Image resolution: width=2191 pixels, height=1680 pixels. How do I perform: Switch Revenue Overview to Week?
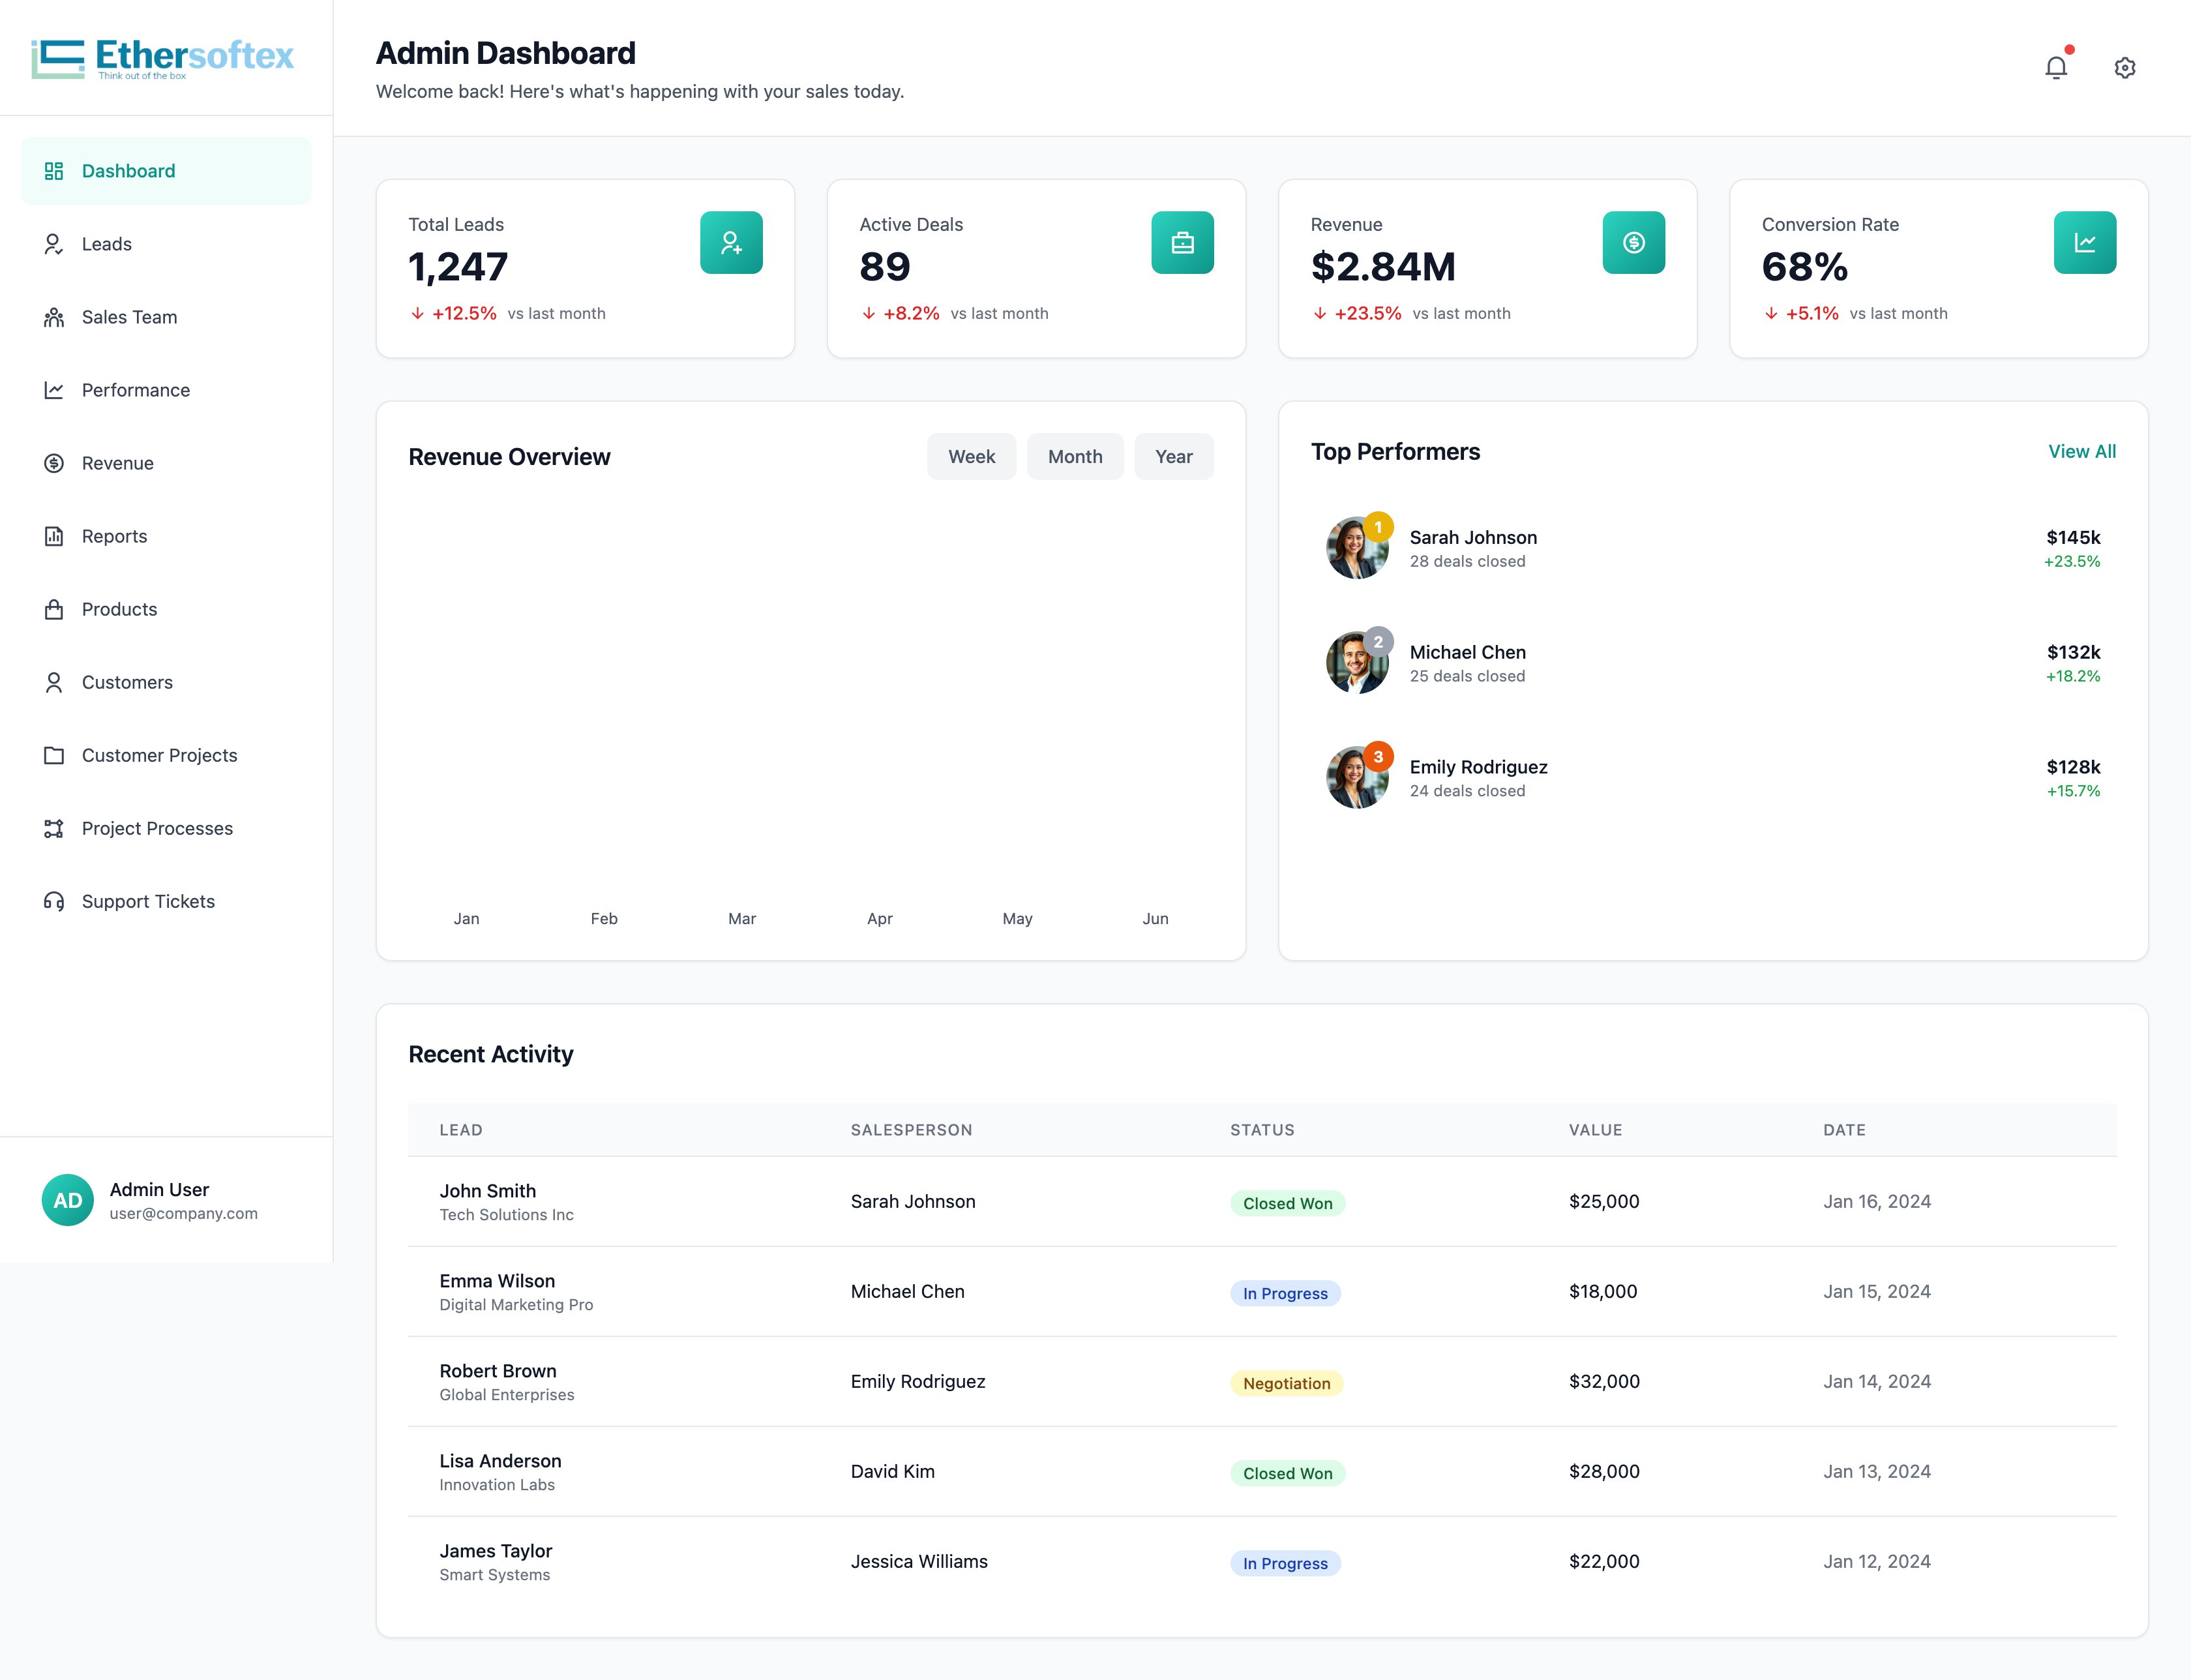click(x=971, y=456)
